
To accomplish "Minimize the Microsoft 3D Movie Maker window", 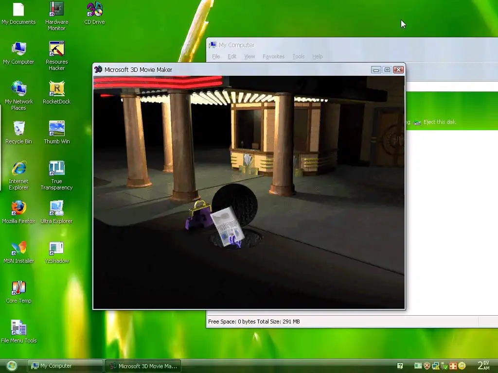I will pyautogui.click(x=376, y=70).
